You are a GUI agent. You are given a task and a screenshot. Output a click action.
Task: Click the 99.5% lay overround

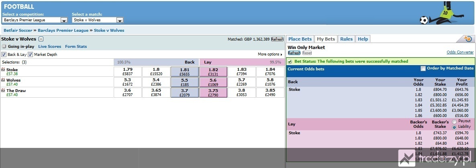point(275,62)
